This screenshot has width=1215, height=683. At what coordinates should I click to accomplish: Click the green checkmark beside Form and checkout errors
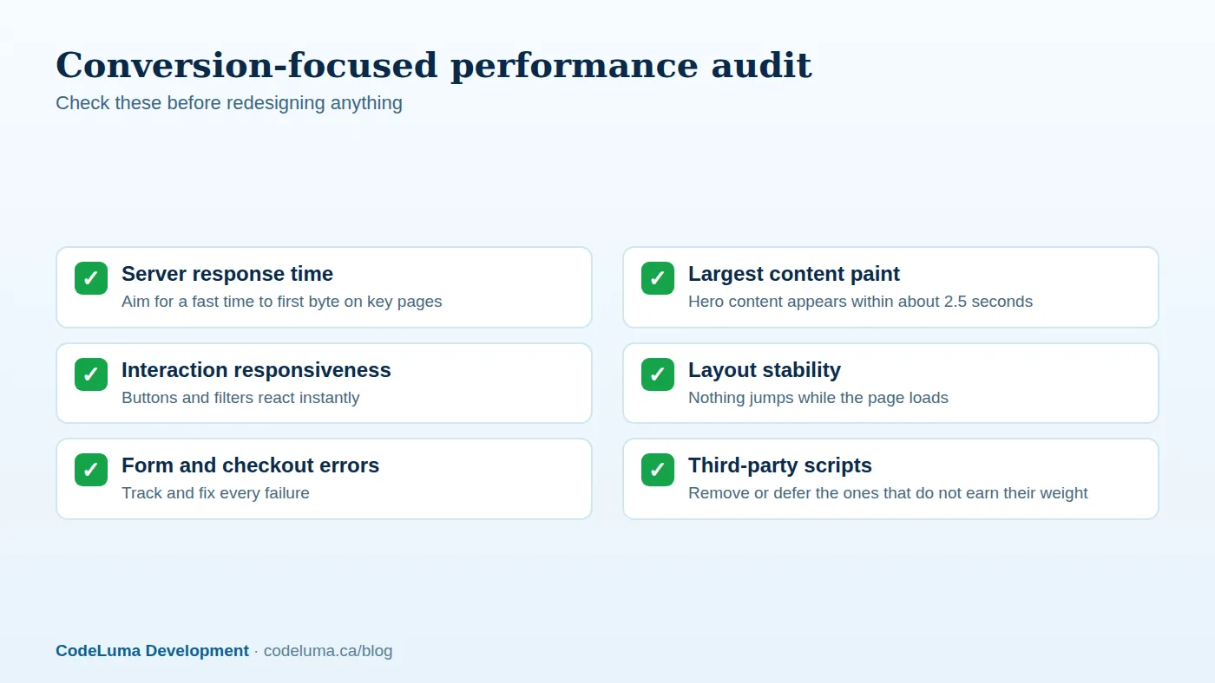pos(91,470)
